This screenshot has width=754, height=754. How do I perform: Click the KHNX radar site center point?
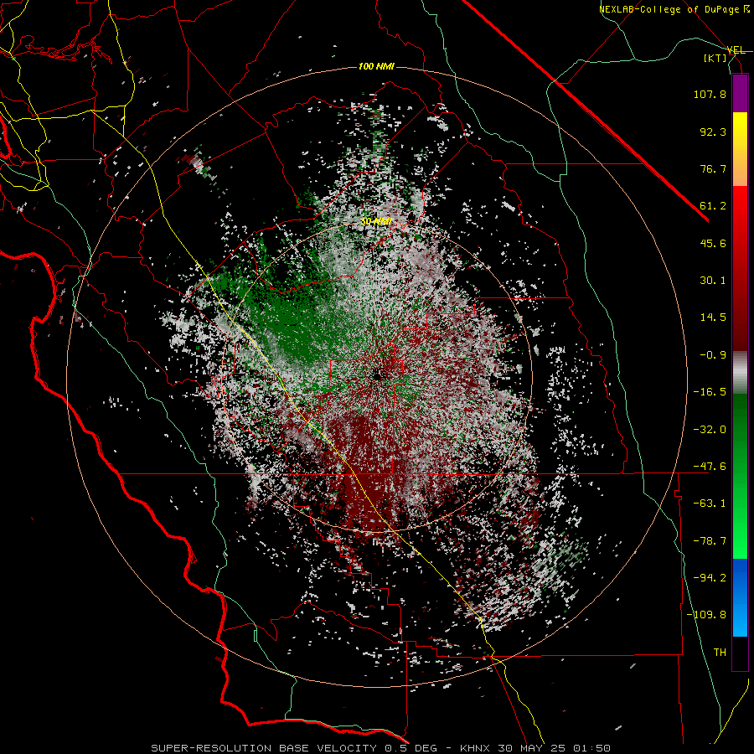[377, 374]
